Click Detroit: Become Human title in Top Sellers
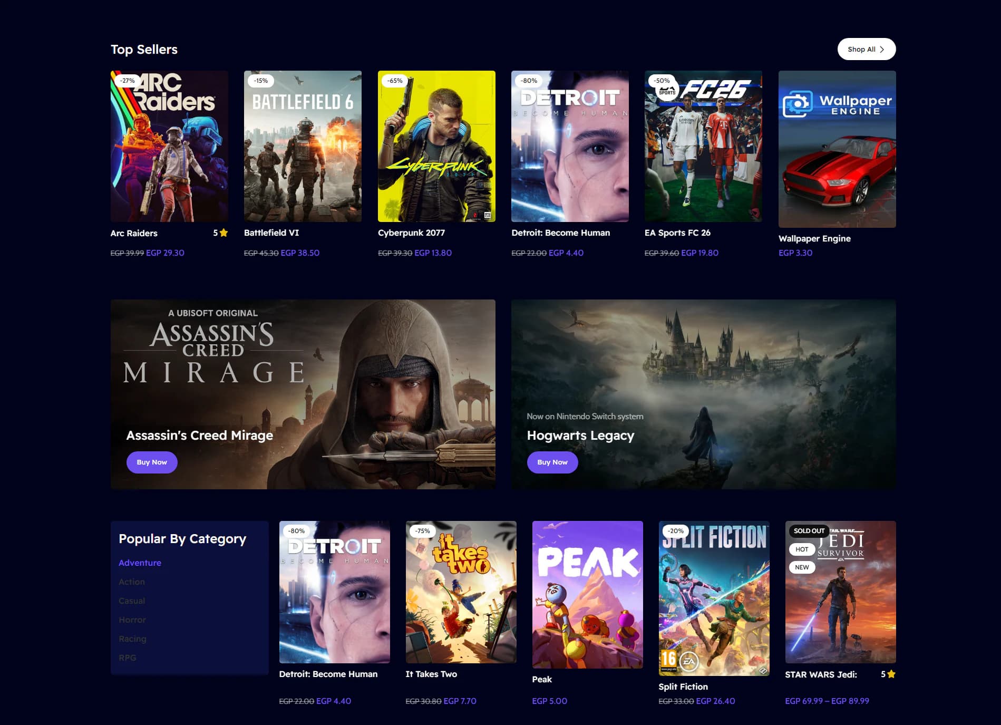Screen dimensions: 1001x725 (560, 233)
